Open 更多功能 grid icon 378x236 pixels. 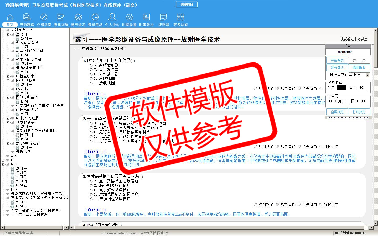(180, 18)
